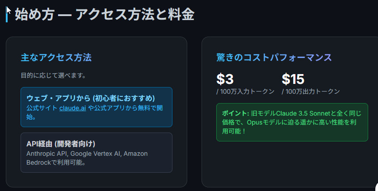
Task: Click the 用可能！ last line in green box
Action: (234, 132)
